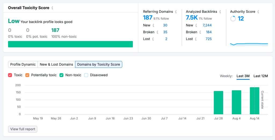Show info tooltip for Referring Domains heading
Screen dimensions: 275x140
(176, 12)
